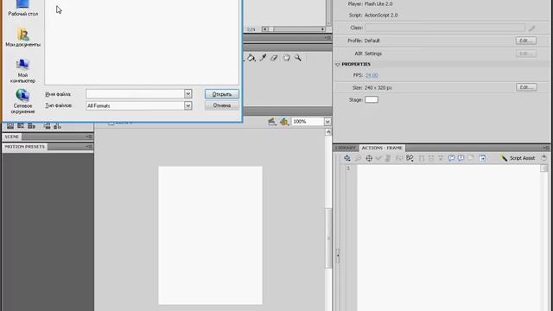Click the Remove comment icon
The width and height of the screenshot is (553, 311).
click(470, 158)
